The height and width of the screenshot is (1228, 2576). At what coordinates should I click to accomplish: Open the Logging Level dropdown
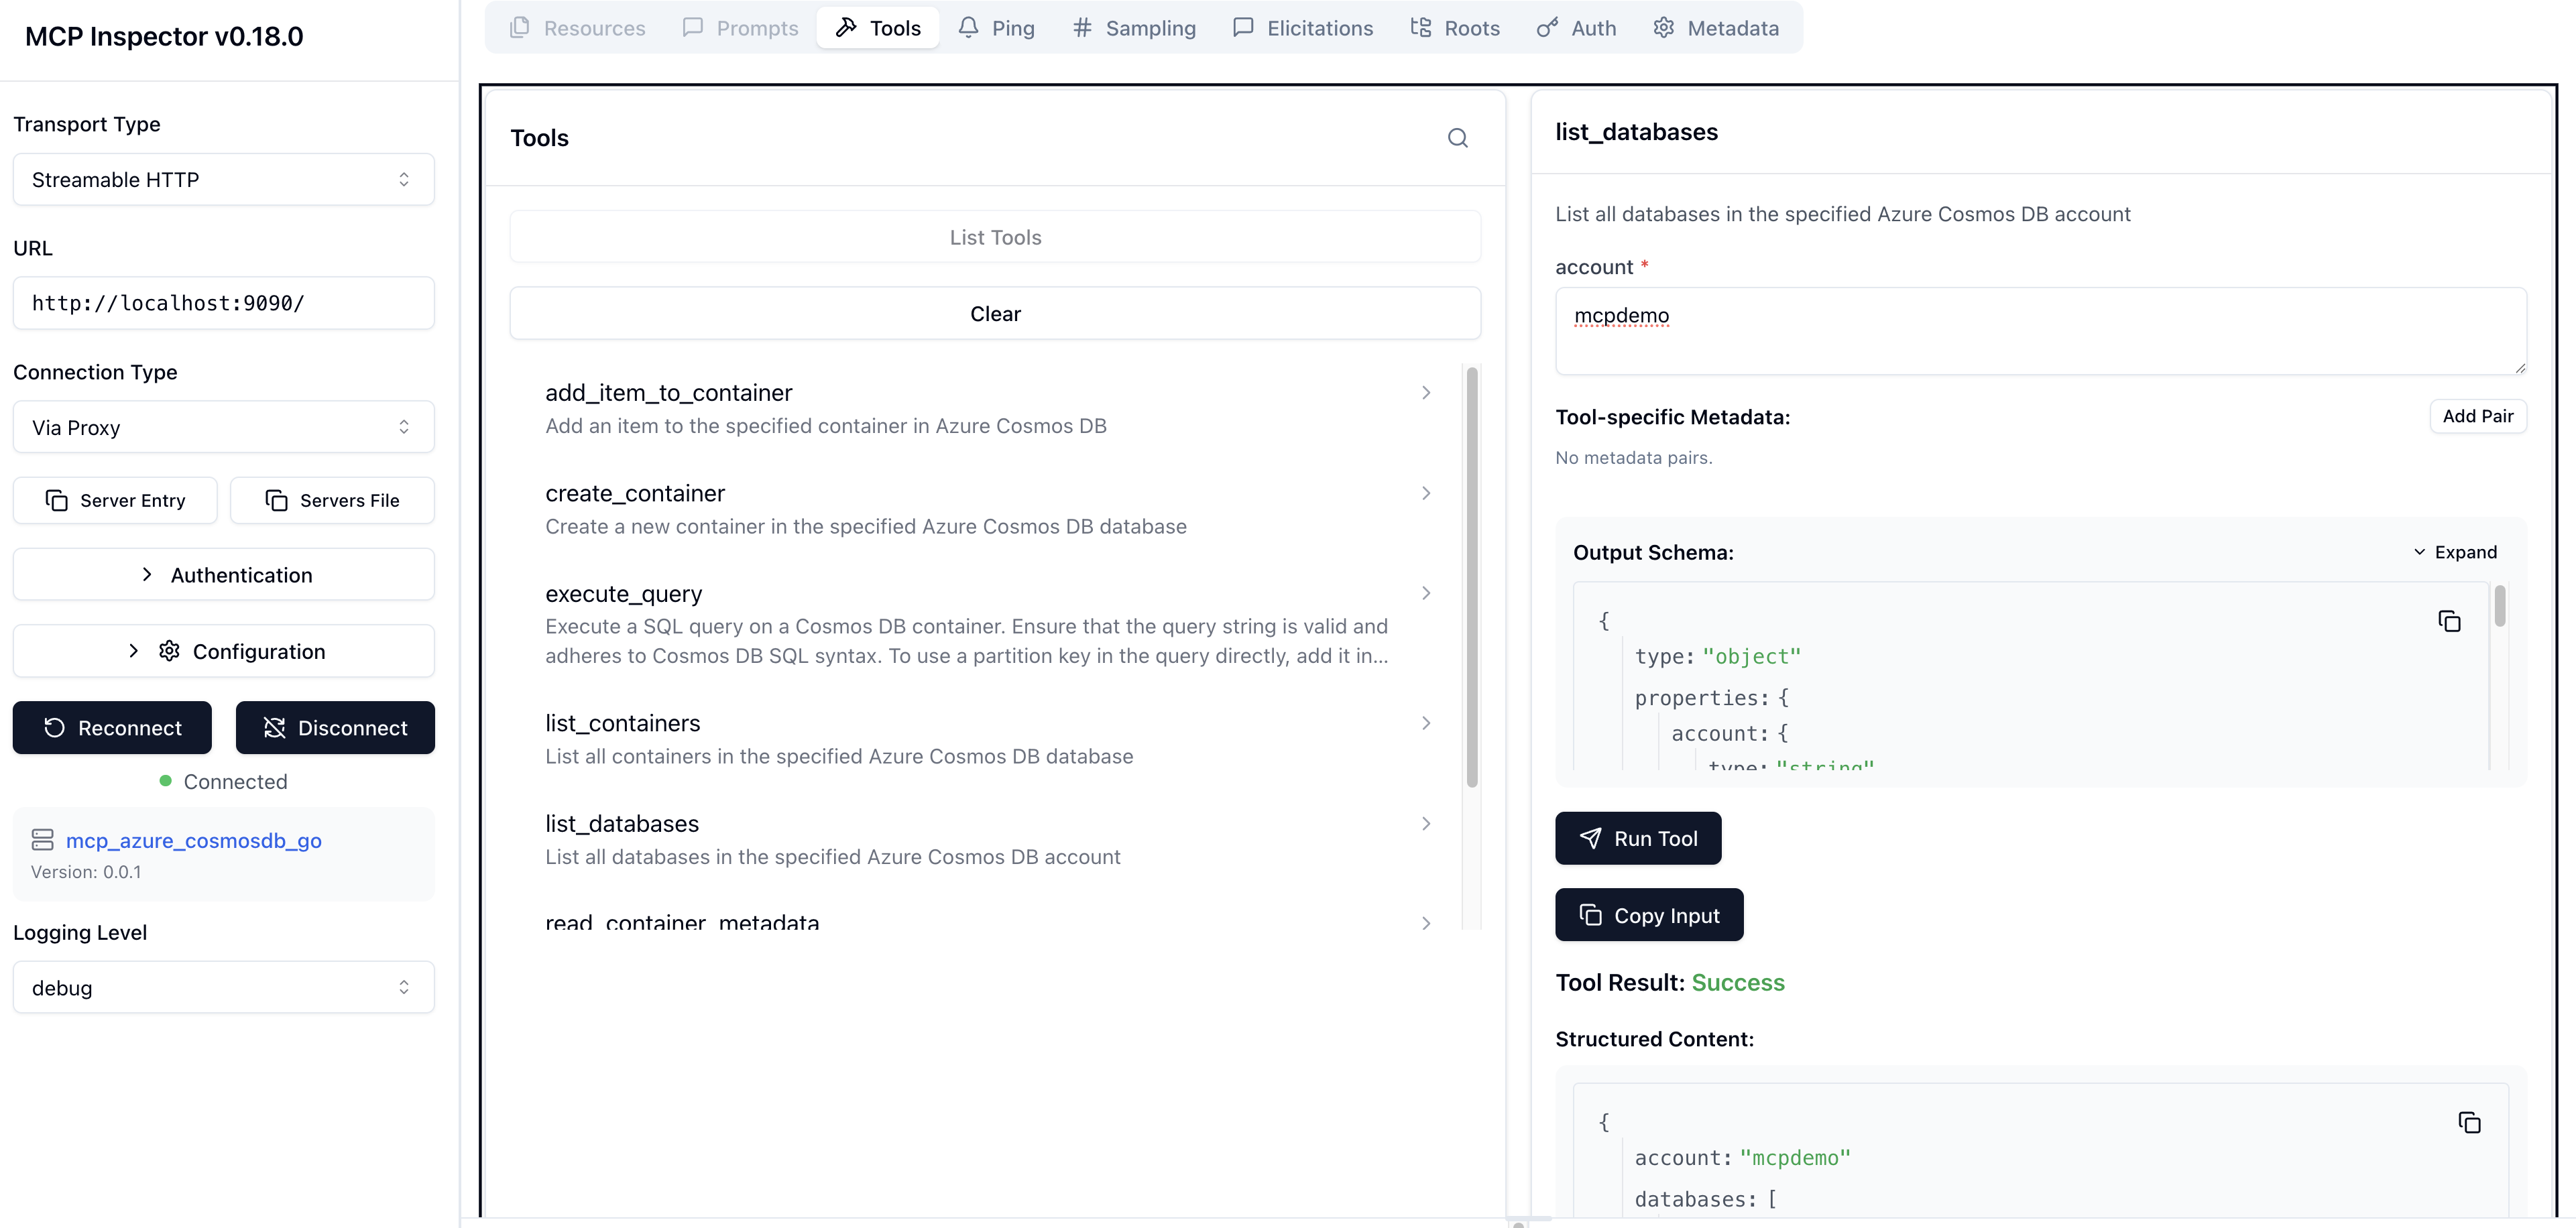(x=223, y=987)
